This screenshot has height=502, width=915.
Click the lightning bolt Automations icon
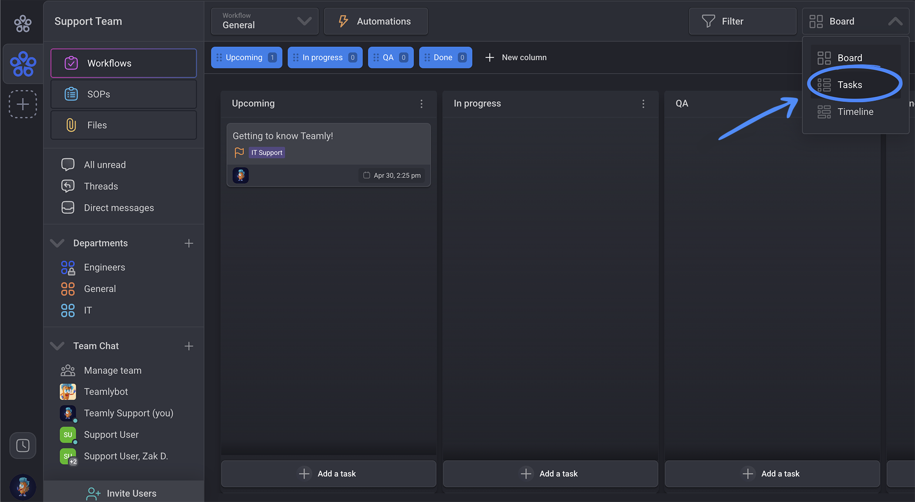coord(343,21)
